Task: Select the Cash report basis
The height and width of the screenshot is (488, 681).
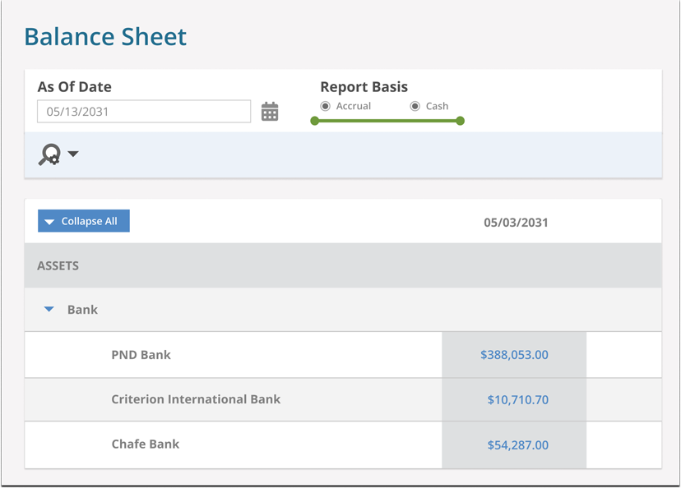Action: point(415,106)
